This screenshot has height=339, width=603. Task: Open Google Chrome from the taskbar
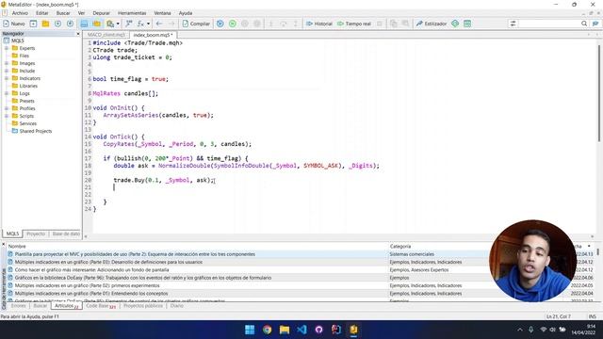pos(268,330)
